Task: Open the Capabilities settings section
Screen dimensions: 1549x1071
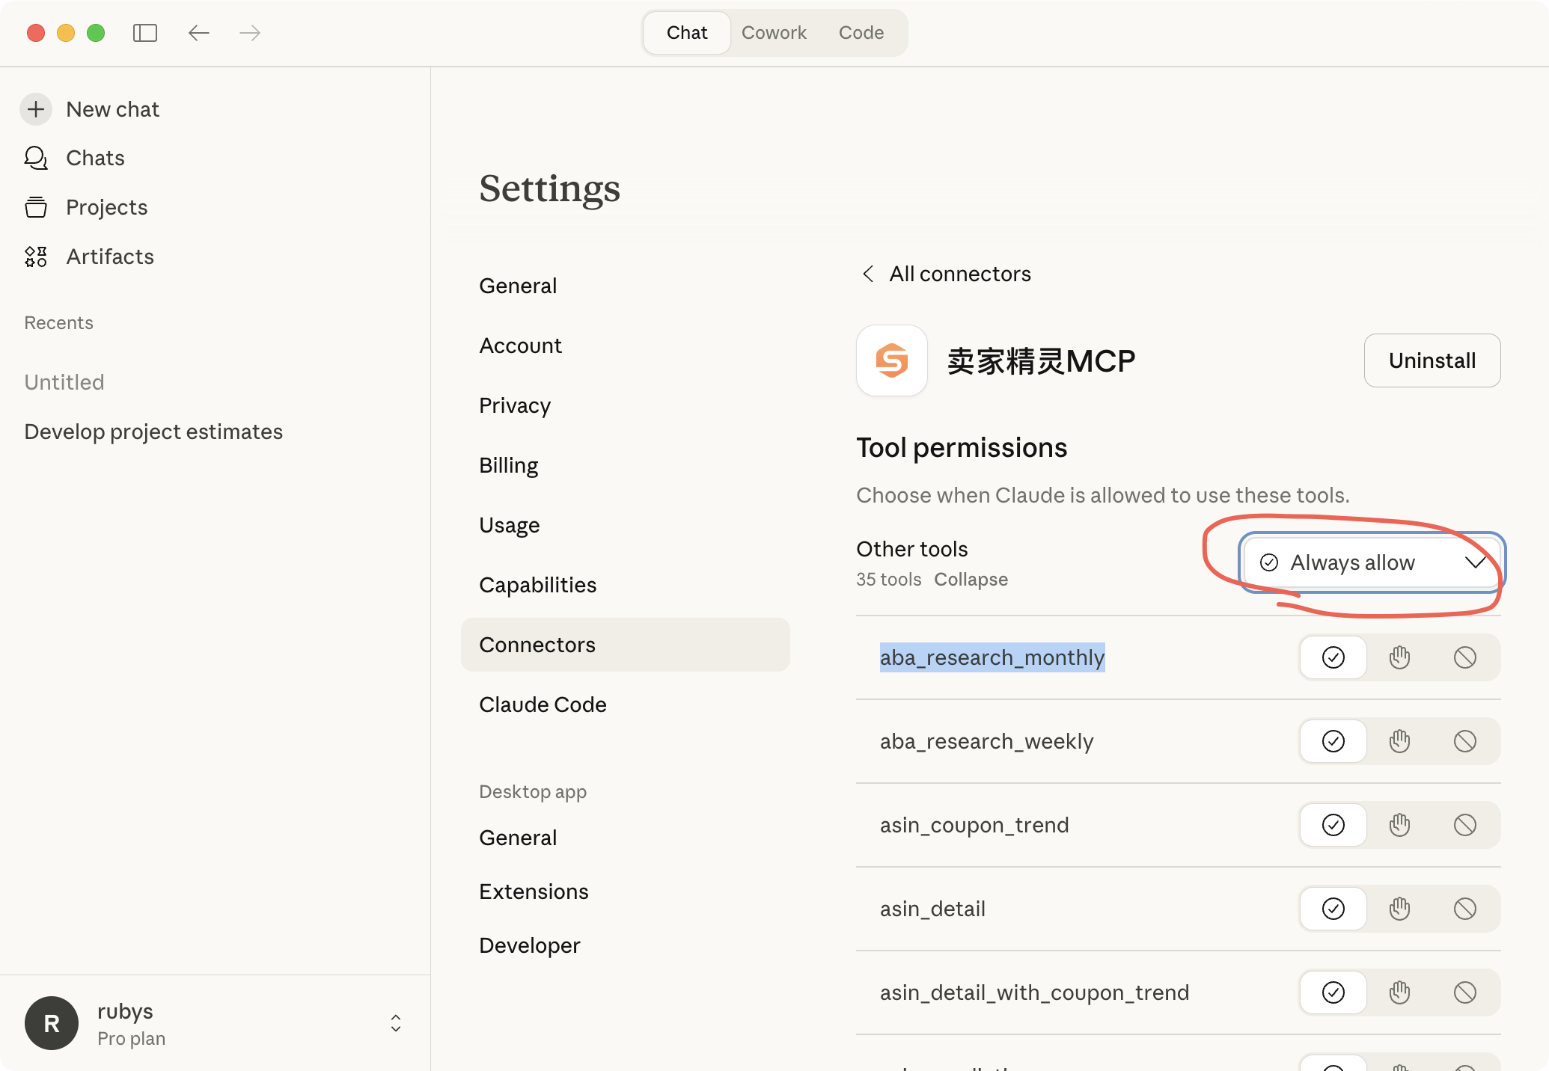Action: coord(537,585)
